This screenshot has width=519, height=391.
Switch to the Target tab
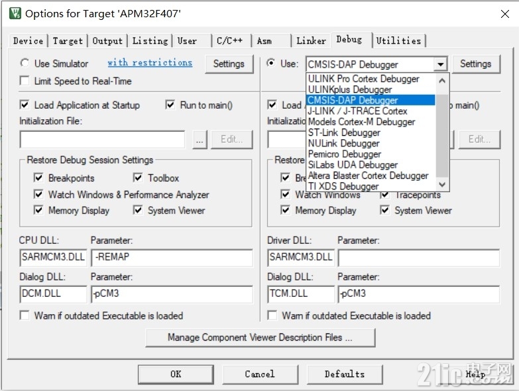pos(68,41)
